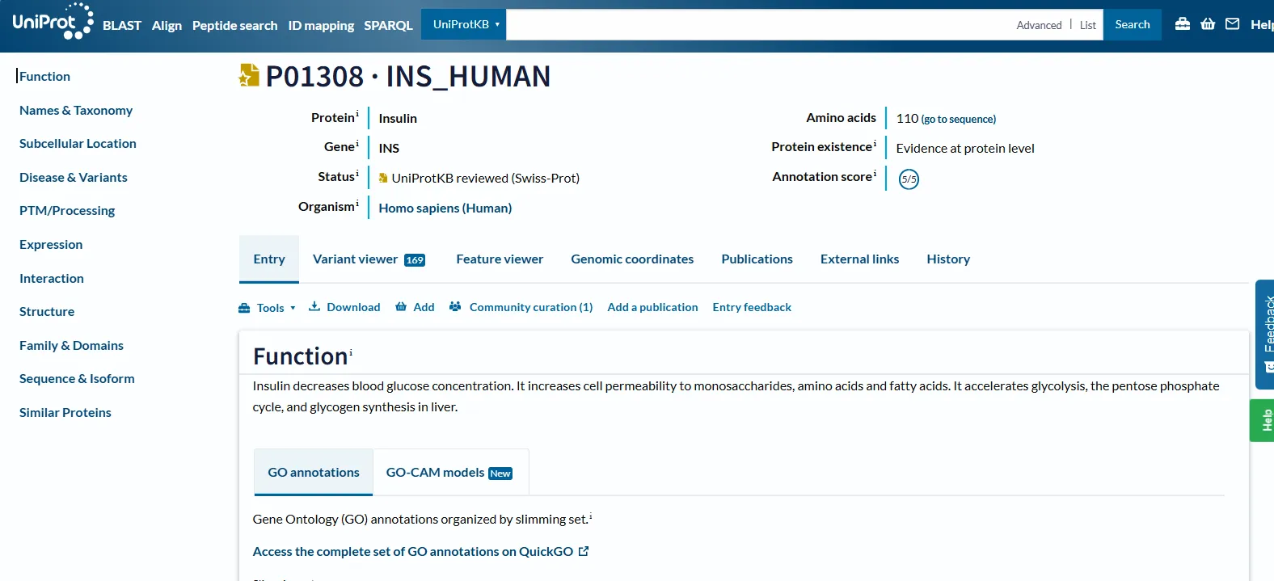This screenshot has height=581, width=1274.
Task: Open the basket icon in header
Action: click(x=1208, y=24)
